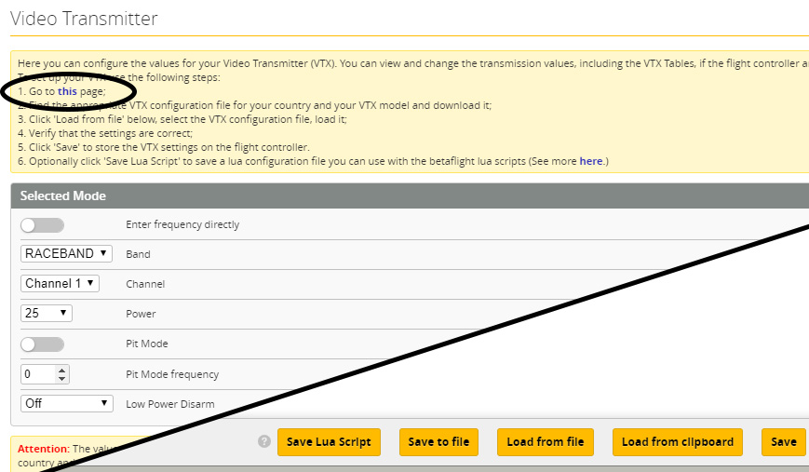809x472 pixels.
Task: Open the RACEBAND band dropdown
Action: [x=66, y=253]
